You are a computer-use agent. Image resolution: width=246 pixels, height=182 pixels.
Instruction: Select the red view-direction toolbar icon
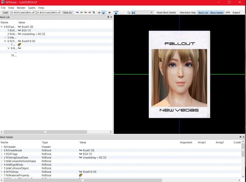(85, 12)
